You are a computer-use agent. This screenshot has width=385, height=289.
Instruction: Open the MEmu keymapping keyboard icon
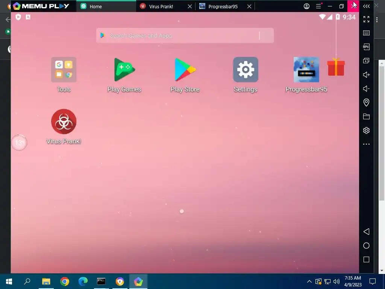tap(366, 33)
